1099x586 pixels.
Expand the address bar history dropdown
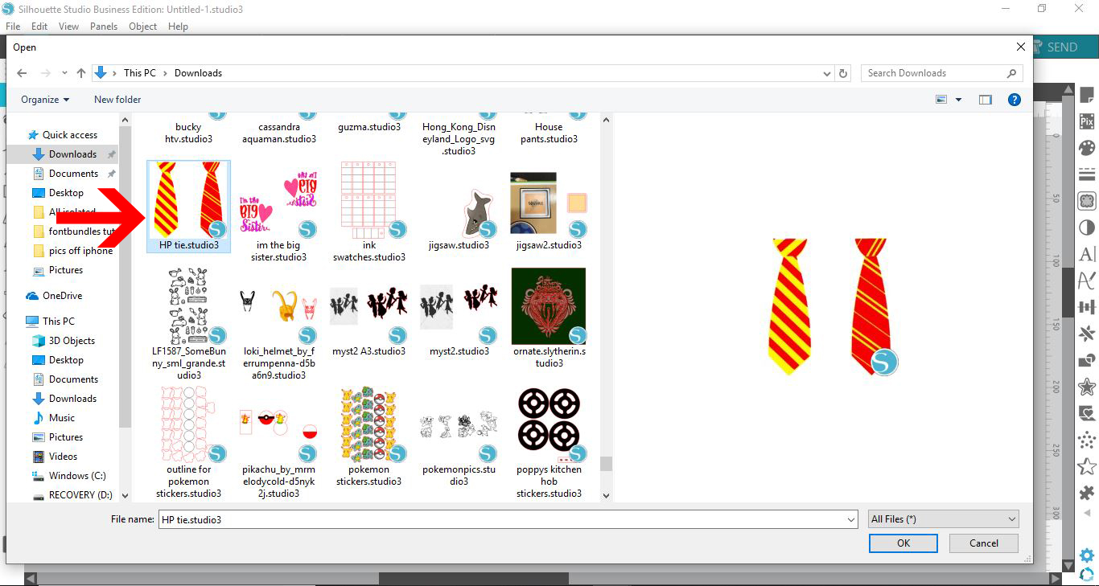click(828, 73)
